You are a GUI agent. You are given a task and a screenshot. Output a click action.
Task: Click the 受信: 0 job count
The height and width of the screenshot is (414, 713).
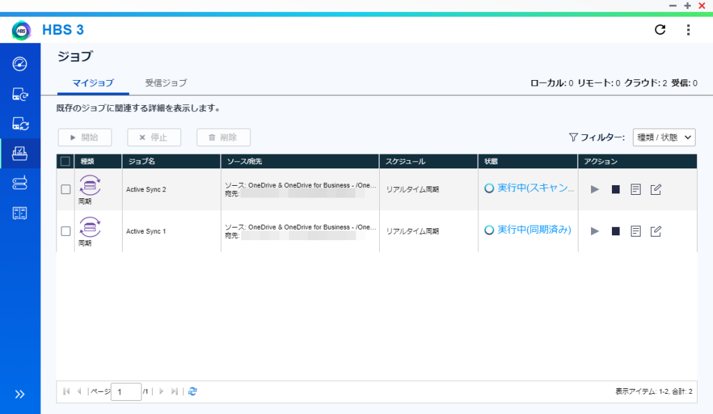click(x=684, y=83)
